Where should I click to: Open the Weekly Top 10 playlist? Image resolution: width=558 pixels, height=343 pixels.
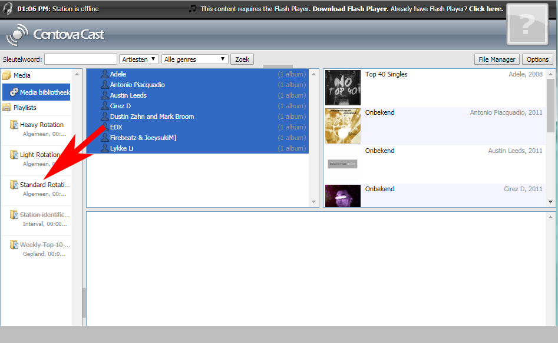click(44, 245)
